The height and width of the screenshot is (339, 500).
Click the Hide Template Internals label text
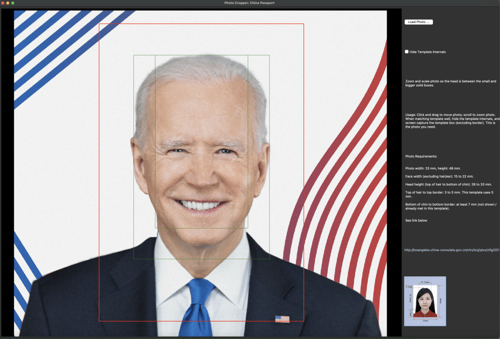pos(428,52)
